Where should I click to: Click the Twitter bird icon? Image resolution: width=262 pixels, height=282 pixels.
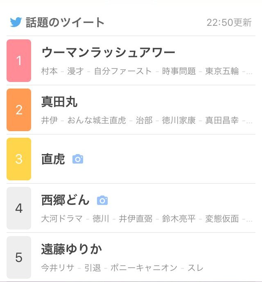[16, 22]
